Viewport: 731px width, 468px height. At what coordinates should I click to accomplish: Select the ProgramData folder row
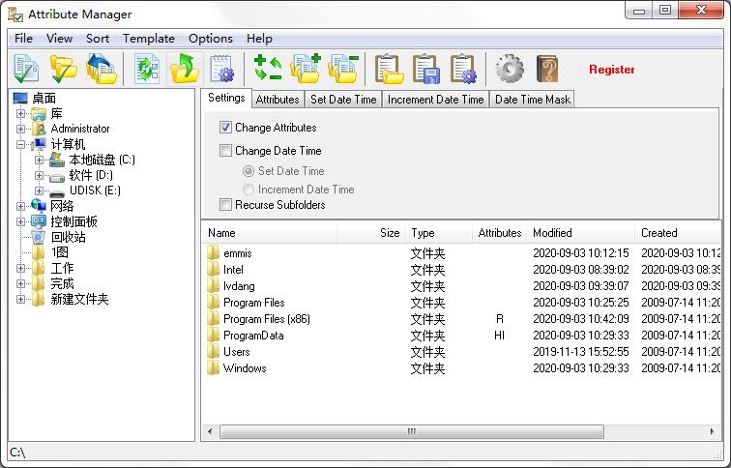point(253,336)
